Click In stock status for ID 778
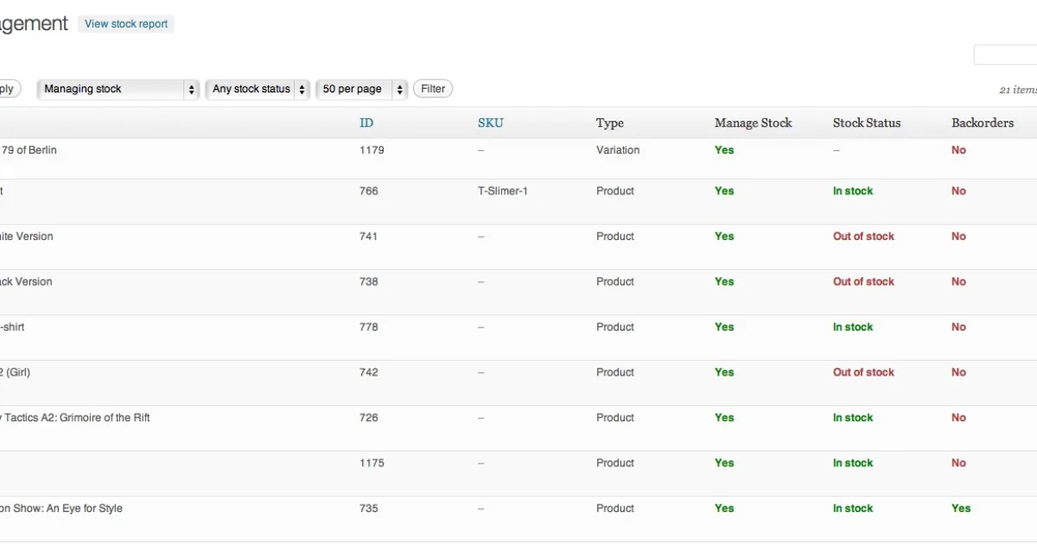Screen dimensions: 1037x544 [853, 327]
